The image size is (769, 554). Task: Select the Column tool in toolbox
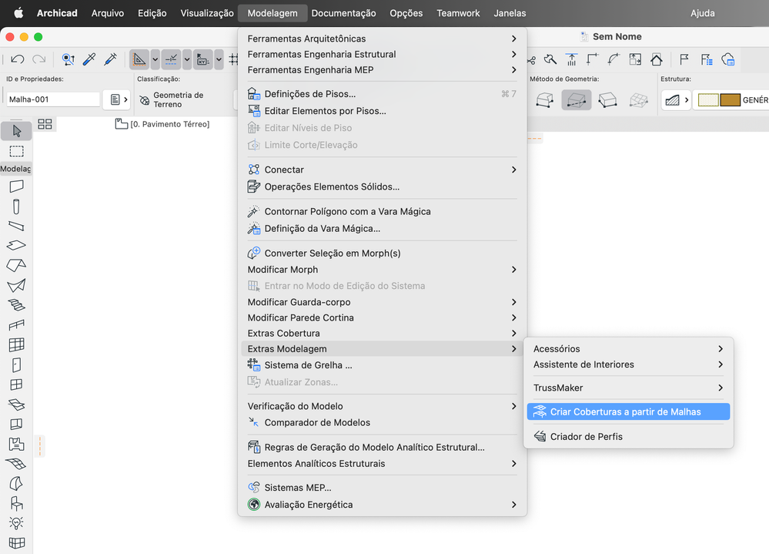coord(16,206)
